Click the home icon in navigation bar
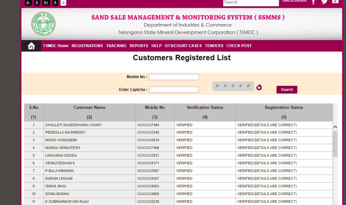The height and width of the screenshot is (205, 346). click(x=31, y=46)
